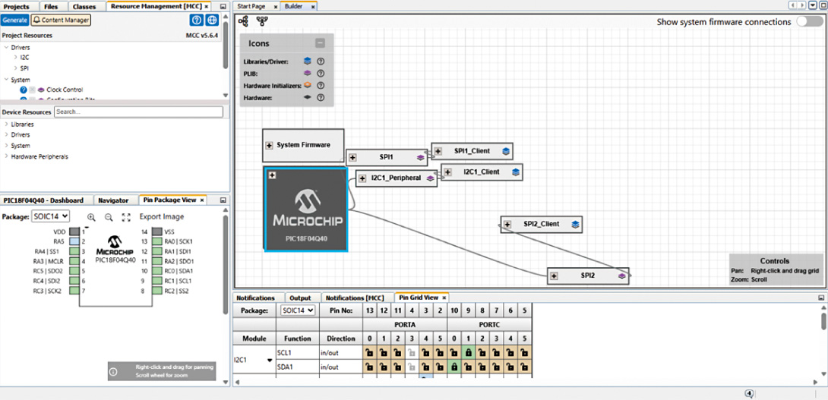This screenshot has width=828, height=400.
Task: Toggle the green lock for SDA1 on PORTC pin 0
Action: [454, 367]
